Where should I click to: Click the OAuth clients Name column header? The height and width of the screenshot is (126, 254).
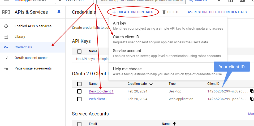93,84
